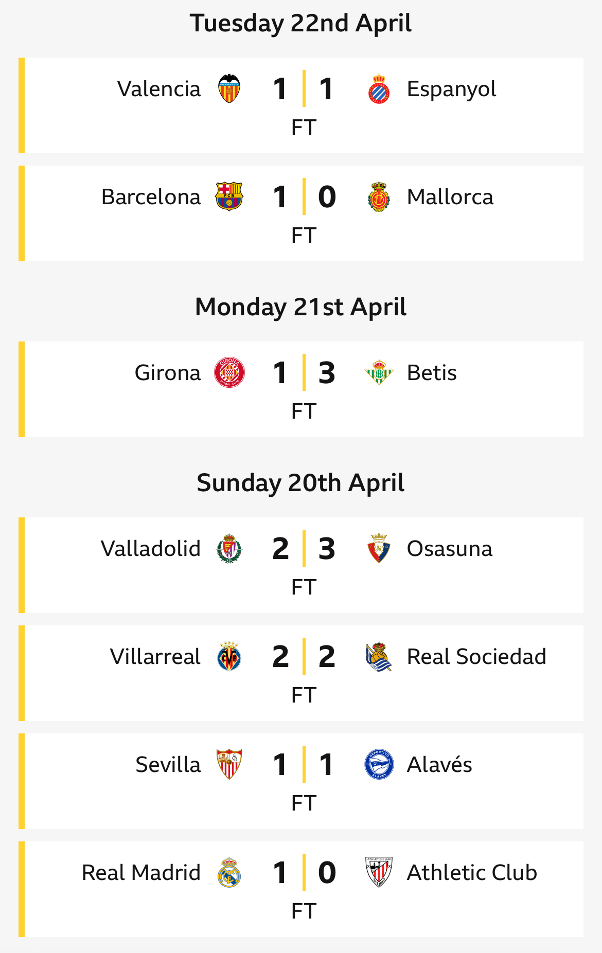This screenshot has width=602, height=953.
Task: Open Girona 1-3 Betis match score
Action: tap(304, 372)
